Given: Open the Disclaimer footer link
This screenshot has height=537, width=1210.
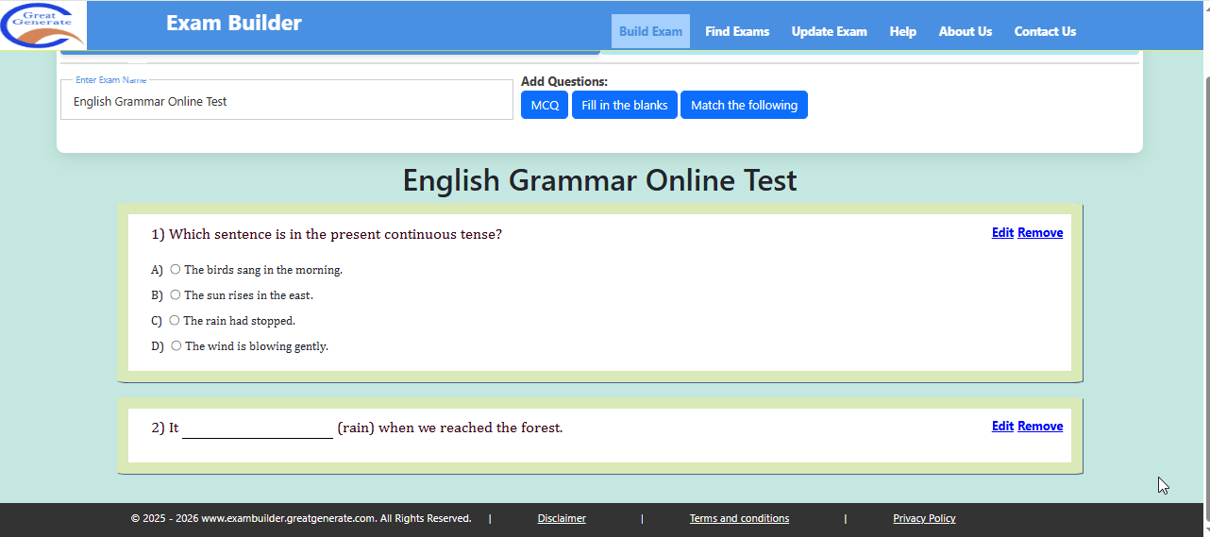Looking at the screenshot, I should click(x=562, y=518).
